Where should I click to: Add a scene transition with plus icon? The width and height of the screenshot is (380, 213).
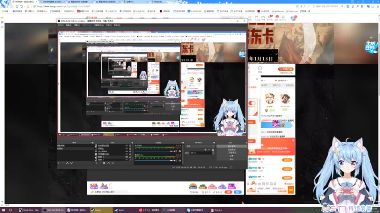pyautogui.click(x=205, y=150)
